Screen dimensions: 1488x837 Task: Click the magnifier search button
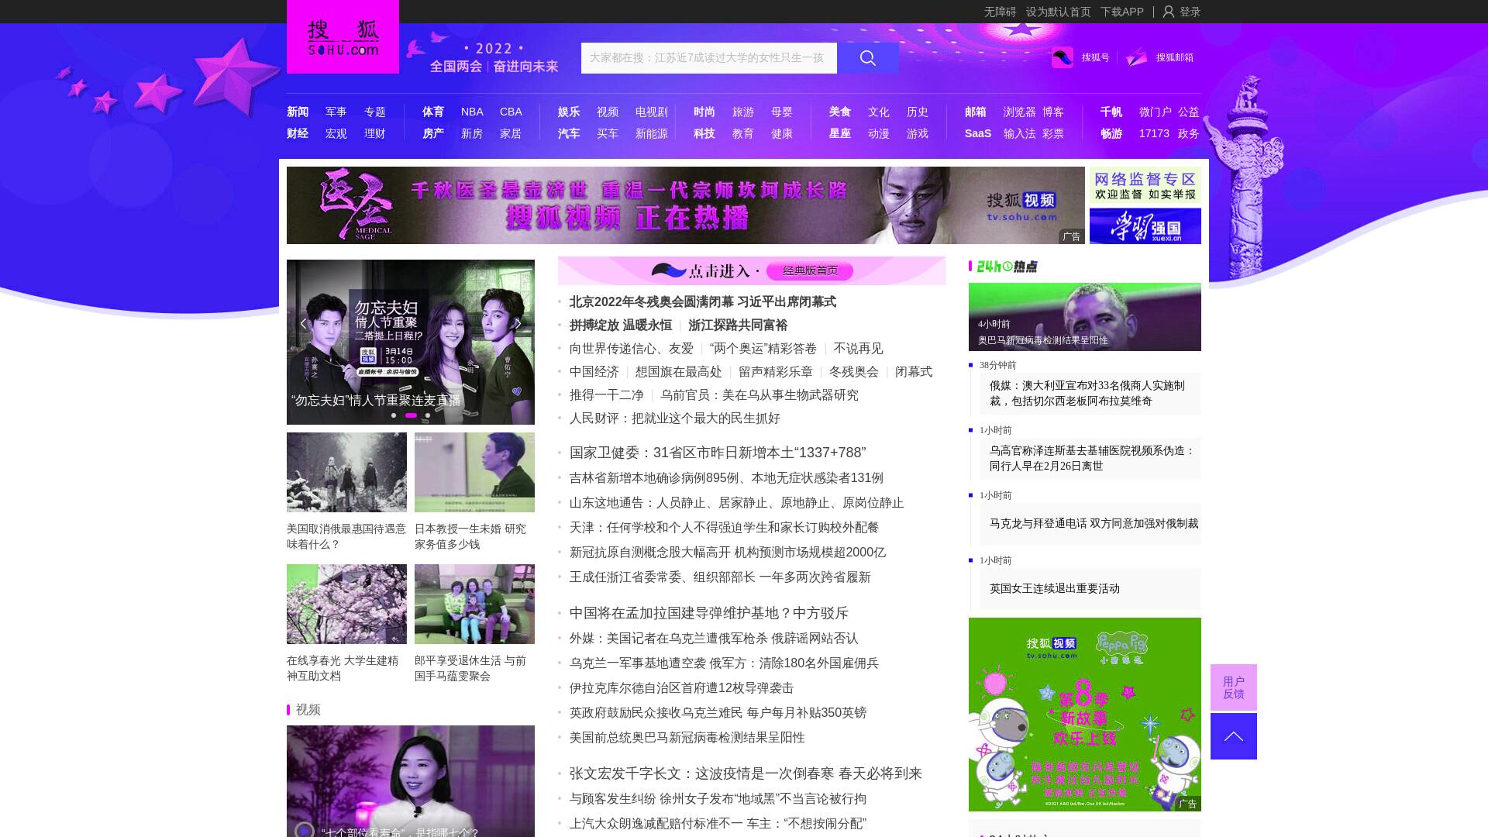tap(868, 58)
